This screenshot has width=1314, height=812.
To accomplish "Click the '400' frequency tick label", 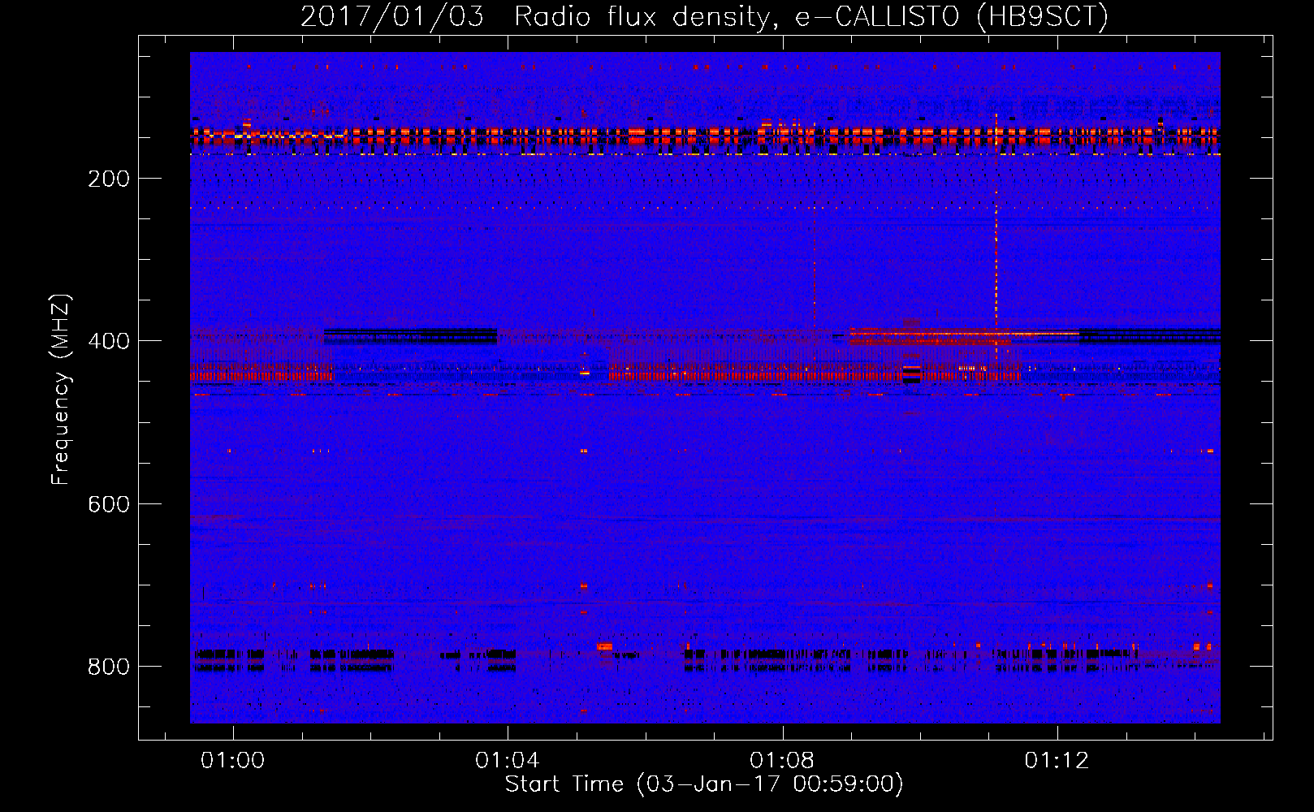I will (109, 341).
